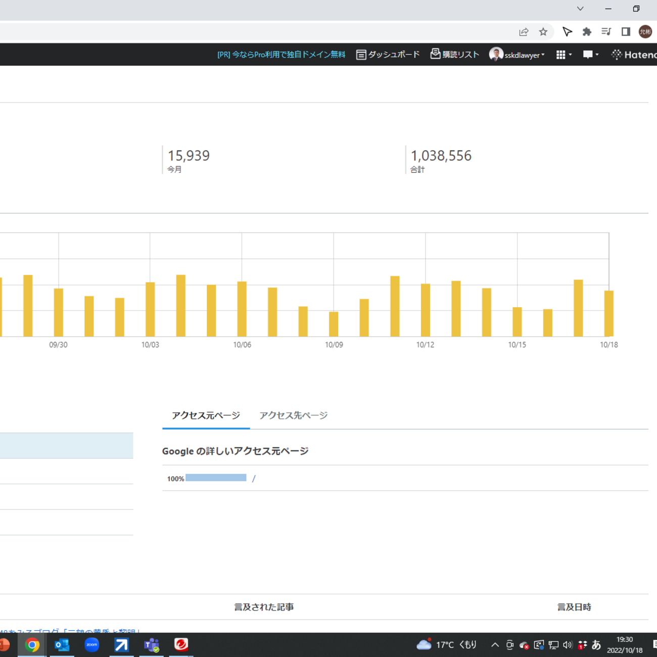Open the Chrome profile avatar
Viewport: 657px width, 657px height.
tap(645, 32)
